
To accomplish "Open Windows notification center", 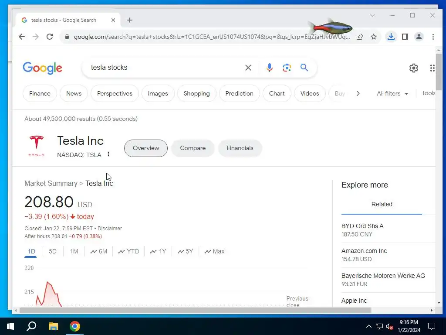I will click(432, 326).
